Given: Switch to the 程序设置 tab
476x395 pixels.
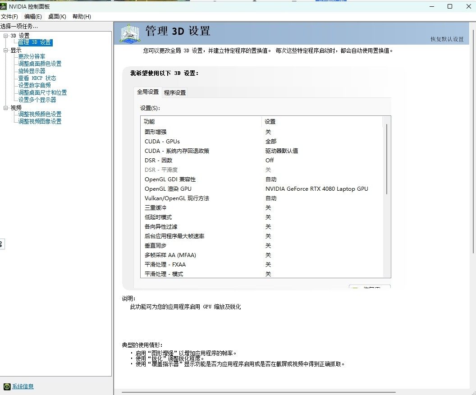Looking at the screenshot, I should 175,92.
